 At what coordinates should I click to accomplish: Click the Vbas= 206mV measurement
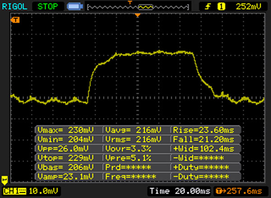(x=65, y=167)
